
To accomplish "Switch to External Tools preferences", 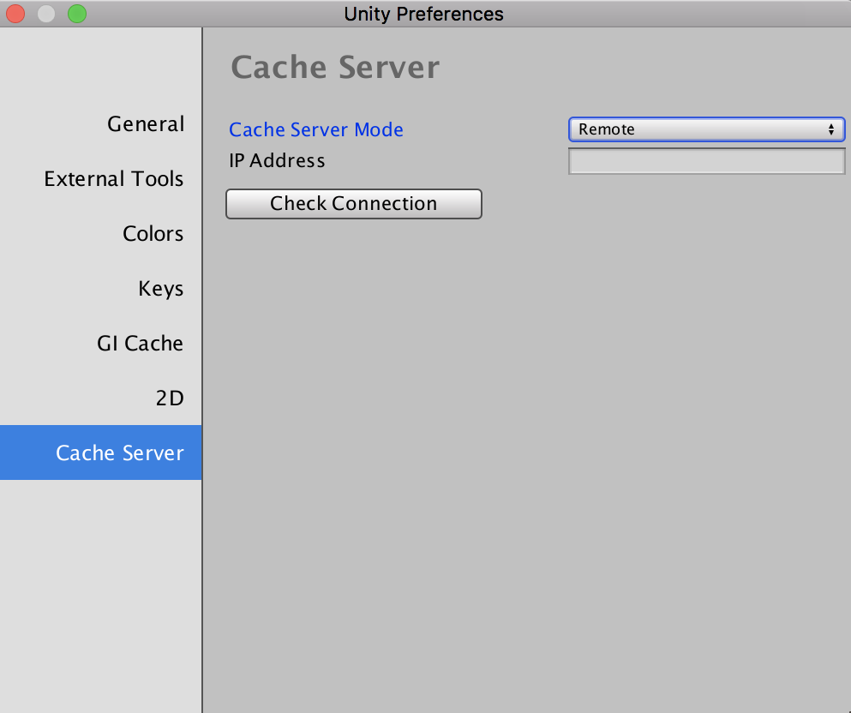I will tap(113, 179).
